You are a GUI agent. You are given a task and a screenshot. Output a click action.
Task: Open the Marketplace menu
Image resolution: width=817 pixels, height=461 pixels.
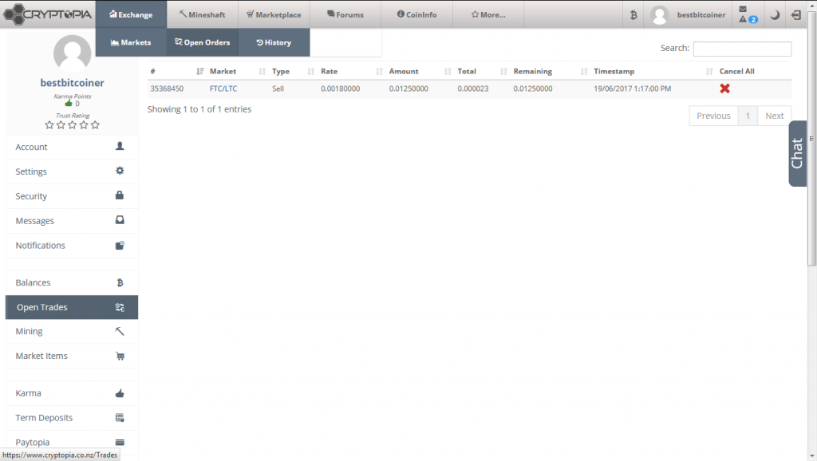[274, 14]
